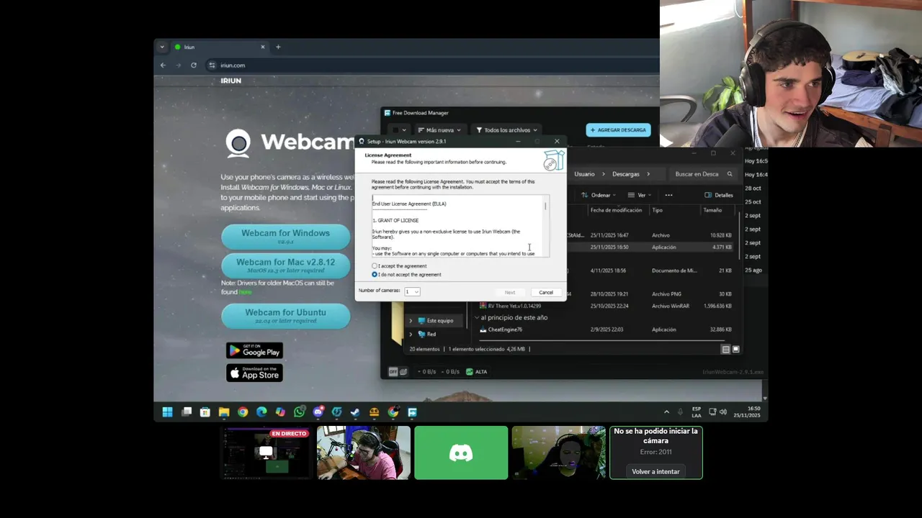Open the Number of cameras dropdown
The image size is (922, 518).
[412, 291]
